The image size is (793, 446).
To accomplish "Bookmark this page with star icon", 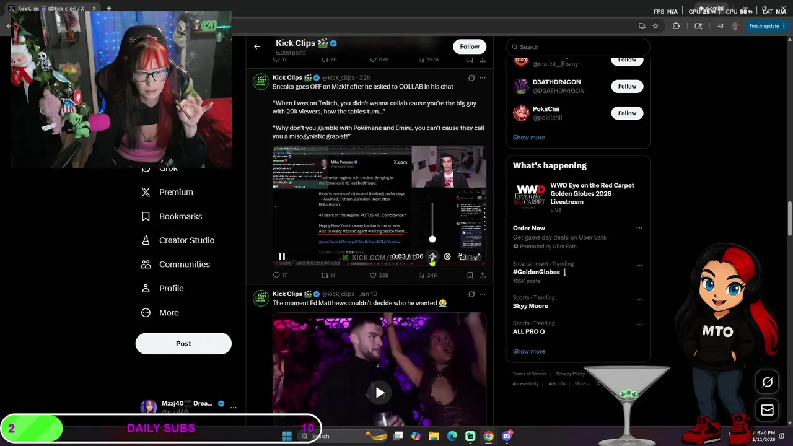I will 655,26.
